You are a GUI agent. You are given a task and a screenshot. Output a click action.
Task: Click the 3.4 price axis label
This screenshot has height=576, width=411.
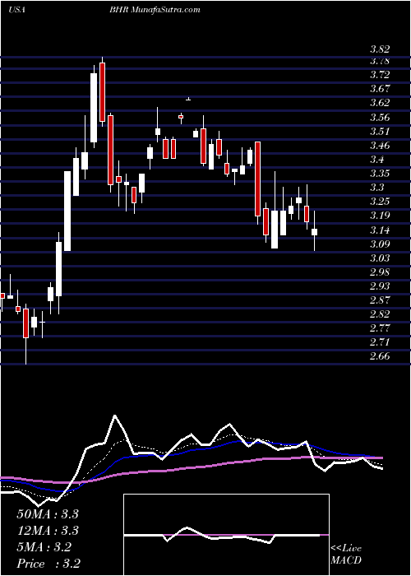(376, 160)
